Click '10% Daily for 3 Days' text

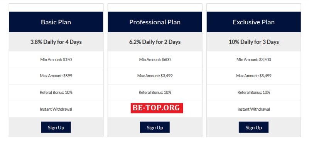click(x=254, y=42)
